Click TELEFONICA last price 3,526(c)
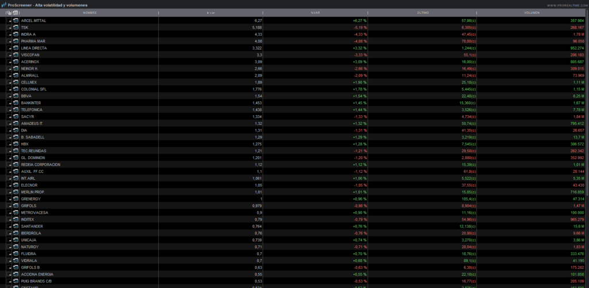 point(468,110)
